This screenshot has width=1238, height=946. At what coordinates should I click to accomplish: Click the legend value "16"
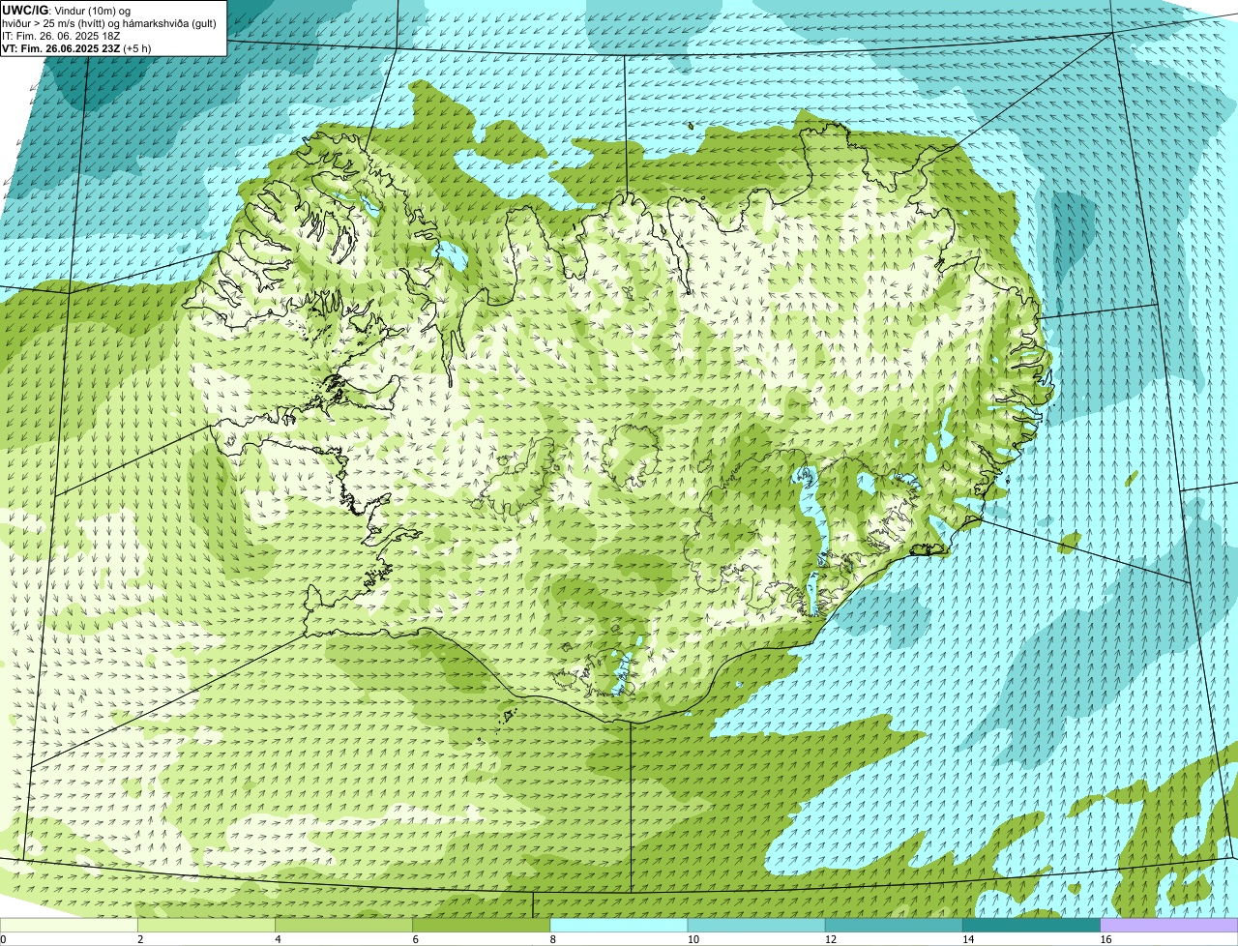[1105, 939]
